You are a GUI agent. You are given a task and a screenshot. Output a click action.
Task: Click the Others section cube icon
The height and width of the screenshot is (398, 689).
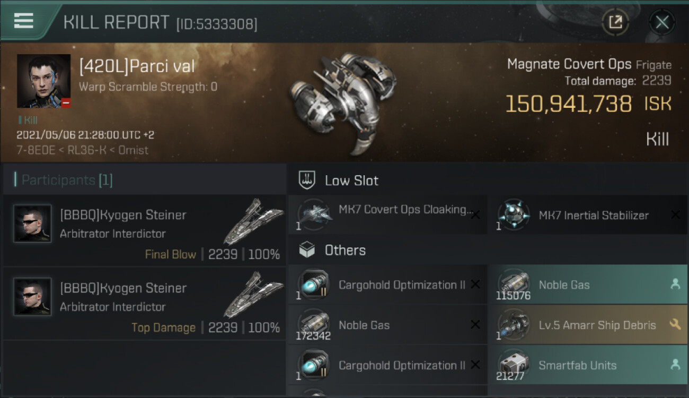pos(307,250)
